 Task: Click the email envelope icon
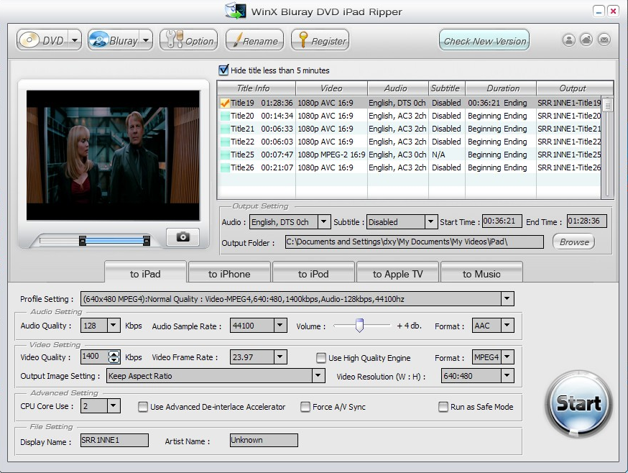click(604, 40)
